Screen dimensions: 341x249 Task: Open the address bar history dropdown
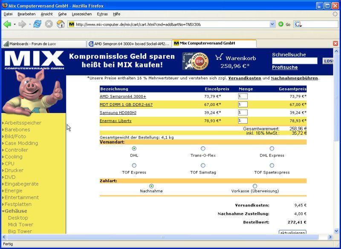[x=272, y=24]
